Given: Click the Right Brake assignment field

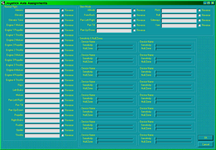Looking at the screenshot, I should (42, 121).
